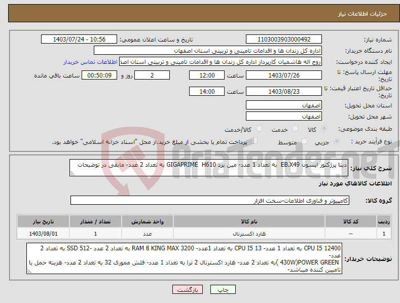Image resolution: width=400 pixels, height=303 pixels.
Task: Click the چاپ print button
Action: tap(223, 289)
